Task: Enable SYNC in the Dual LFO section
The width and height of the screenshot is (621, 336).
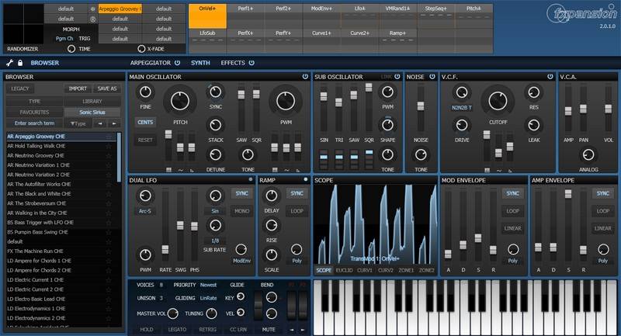Action: coord(241,192)
